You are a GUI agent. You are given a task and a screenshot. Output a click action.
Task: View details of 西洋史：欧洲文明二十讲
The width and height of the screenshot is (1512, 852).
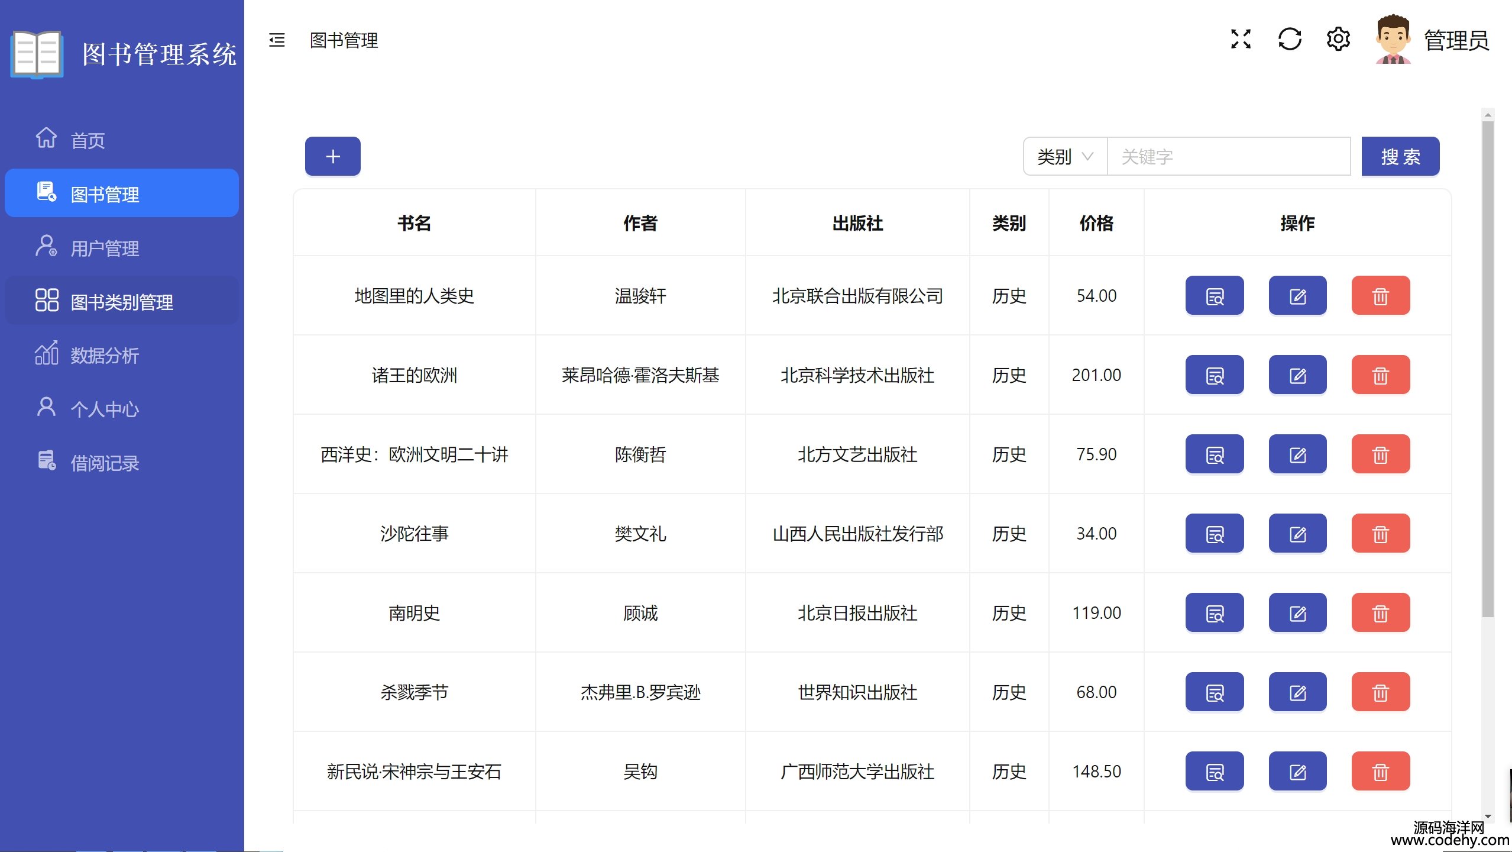[1215, 454]
